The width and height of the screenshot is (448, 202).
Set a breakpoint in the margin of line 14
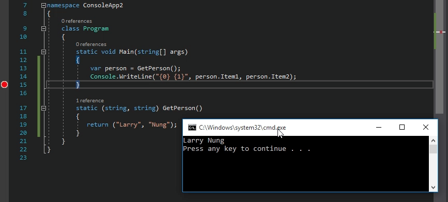pyautogui.click(x=4, y=76)
